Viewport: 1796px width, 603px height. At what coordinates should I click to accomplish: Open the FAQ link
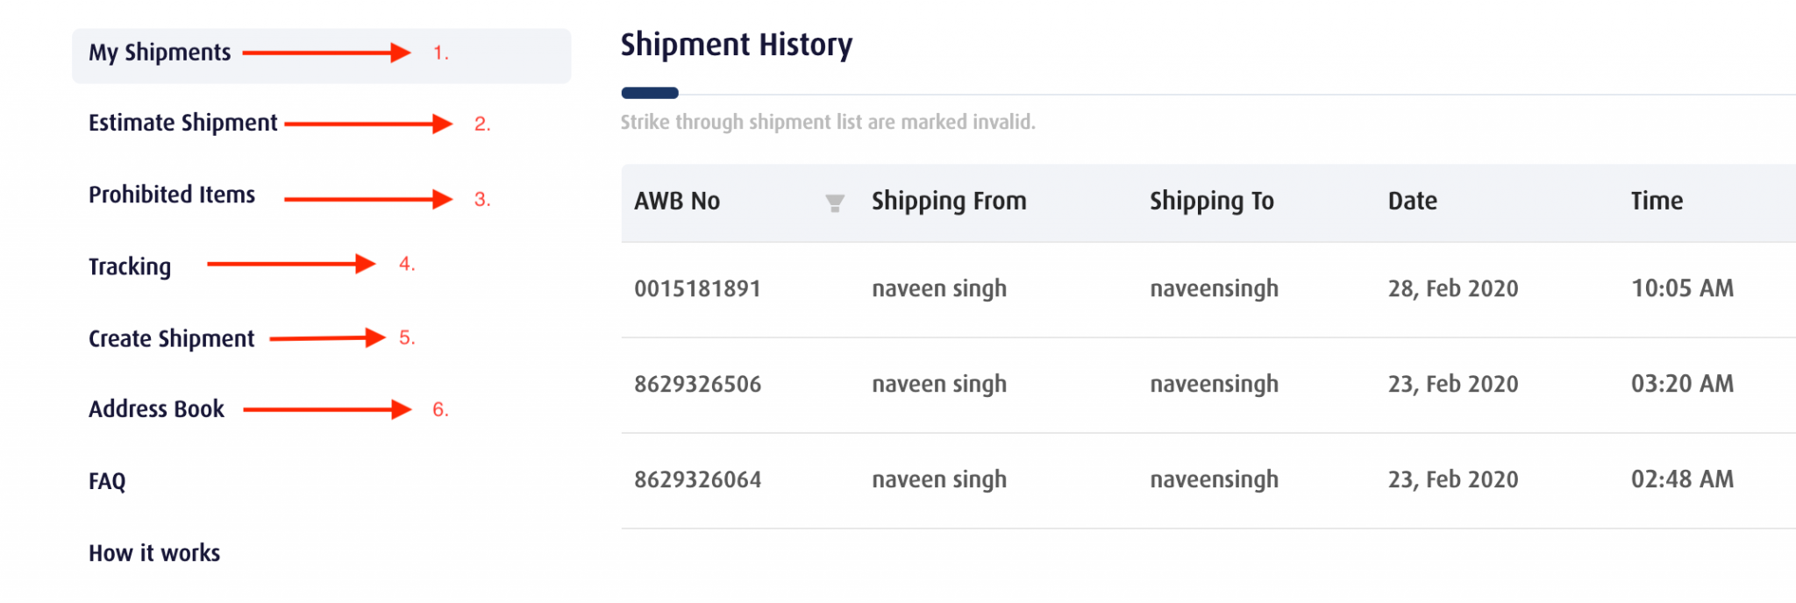(107, 481)
